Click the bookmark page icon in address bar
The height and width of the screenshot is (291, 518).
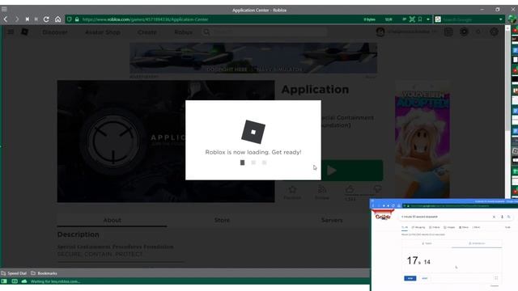point(420,19)
